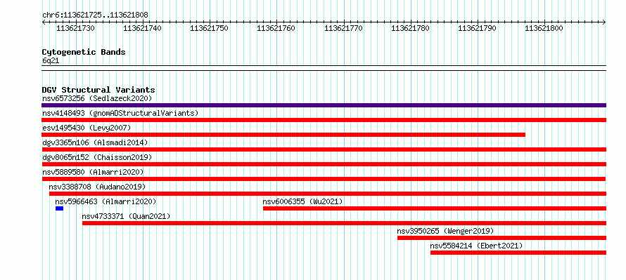Screen dimensions: 626x280
Task: Select the dark purple nsv6573256 variant bar
Action: pos(324,105)
